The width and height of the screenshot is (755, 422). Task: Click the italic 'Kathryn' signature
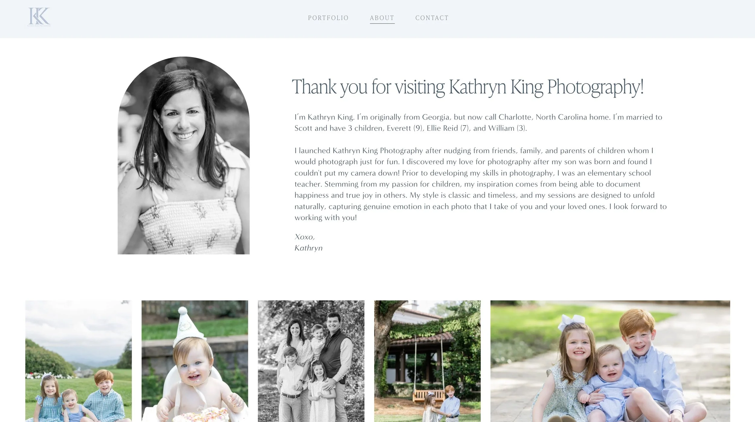(309, 248)
